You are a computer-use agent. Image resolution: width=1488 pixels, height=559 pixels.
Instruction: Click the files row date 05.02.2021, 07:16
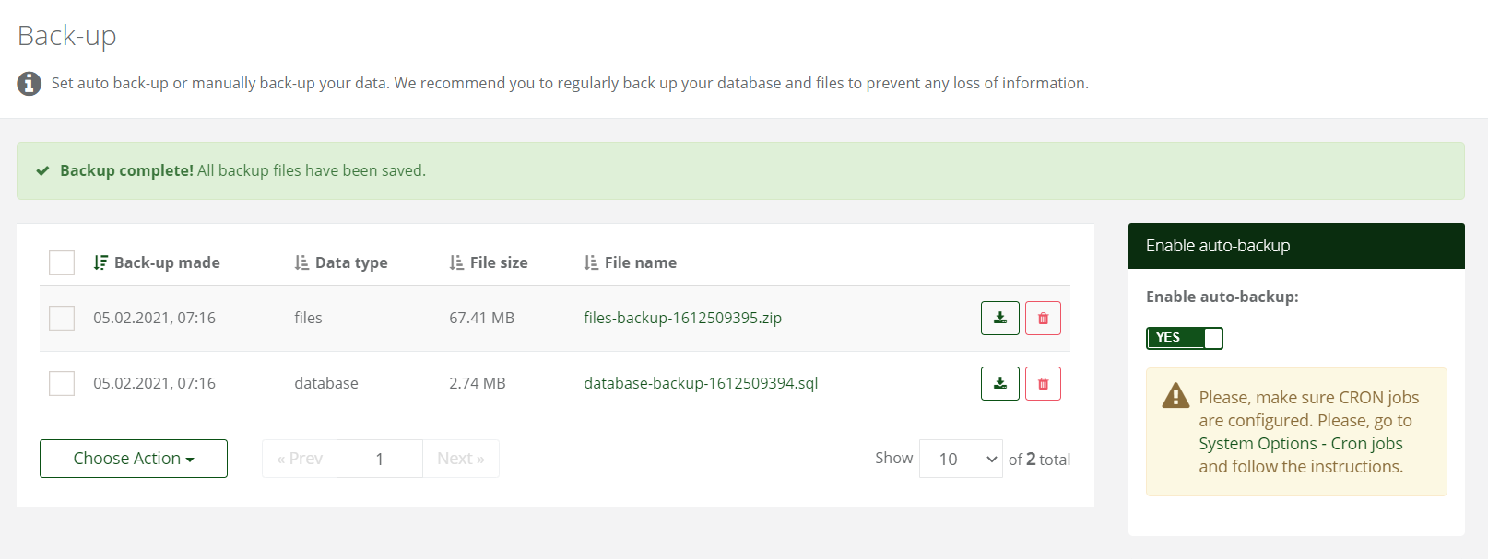(x=154, y=318)
